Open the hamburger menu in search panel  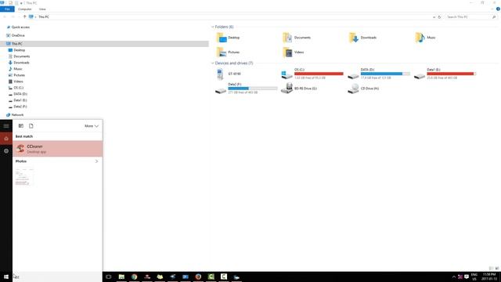click(6, 126)
